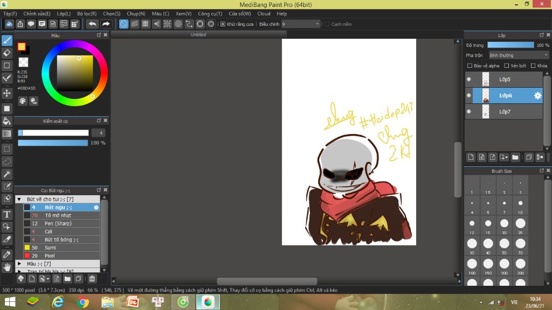This screenshot has height=310, width=552.
Task: Activate the Lasso selection tool
Action: click(x=7, y=161)
